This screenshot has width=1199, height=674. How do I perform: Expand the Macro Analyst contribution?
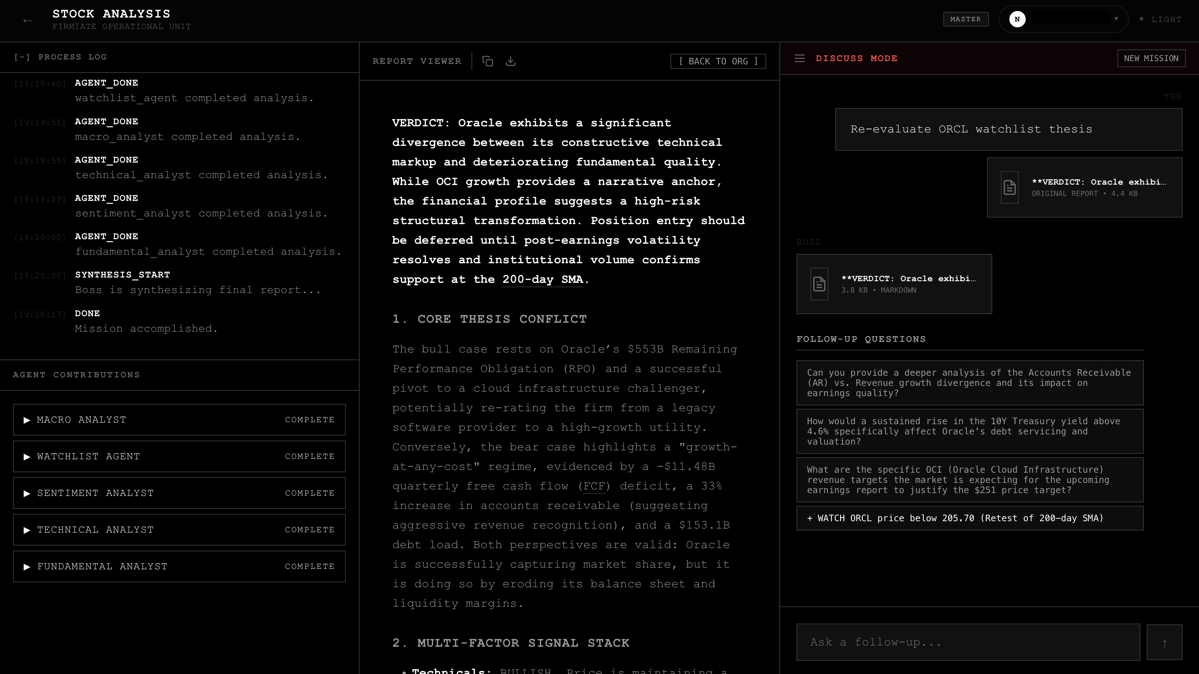(179, 420)
